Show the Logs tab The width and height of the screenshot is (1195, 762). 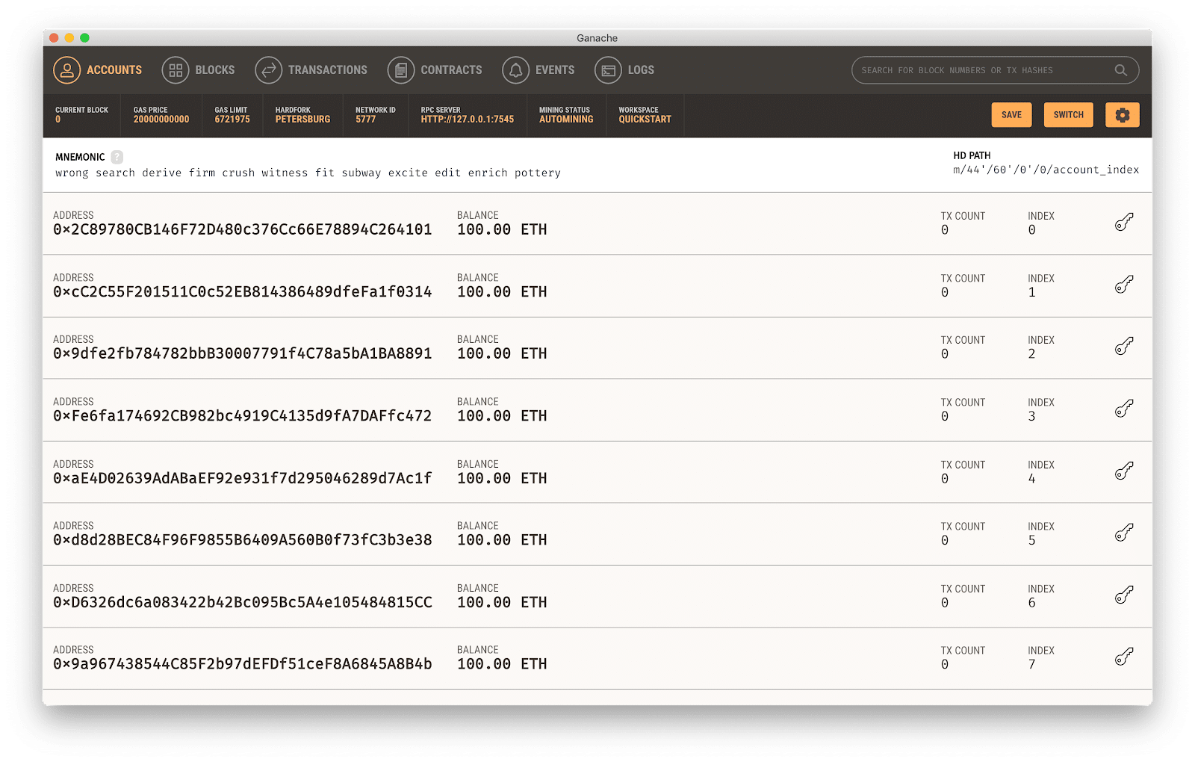[x=625, y=70]
